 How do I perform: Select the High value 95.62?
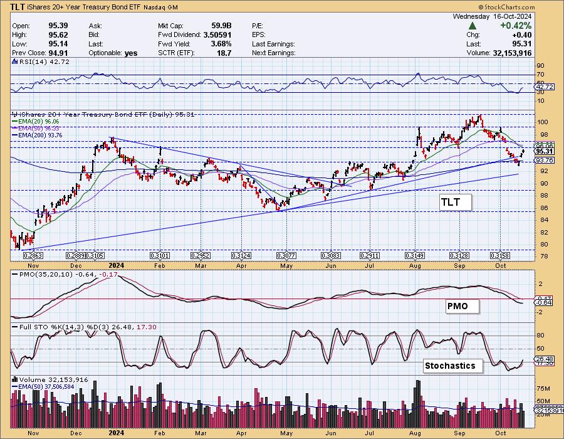click(x=58, y=35)
